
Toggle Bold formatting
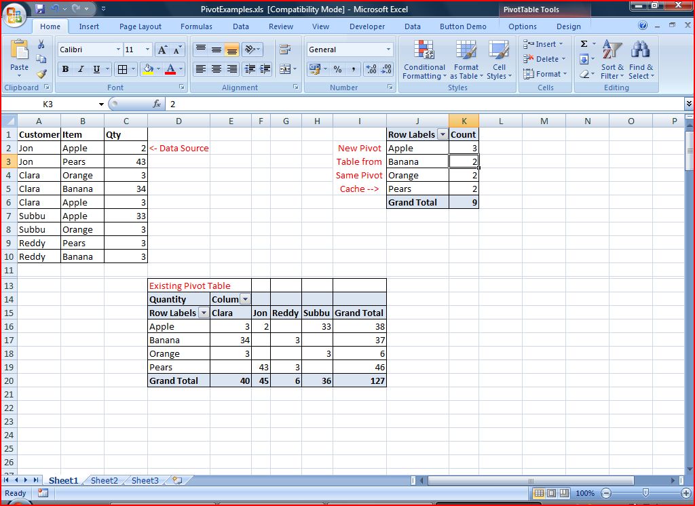click(66, 69)
